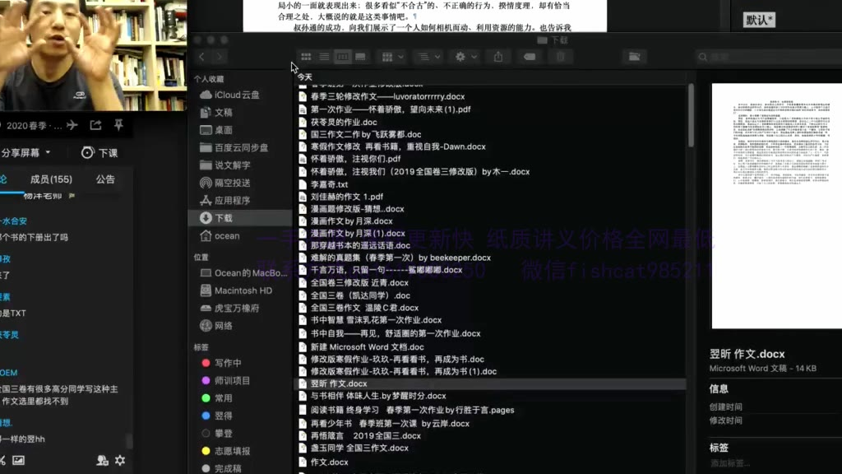This screenshot has width=842, height=474.
Task: Click the 下课 button
Action: [99, 153]
